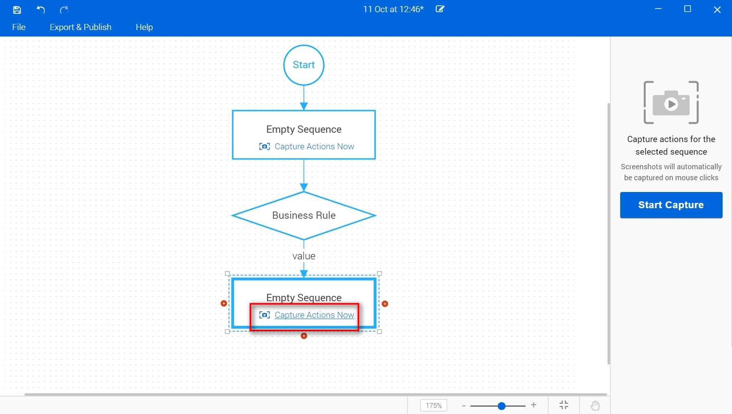The height and width of the screenshot is (414, 732).
Task: Click camera icon in selected Empty Sequence
Action: [264, 315]
